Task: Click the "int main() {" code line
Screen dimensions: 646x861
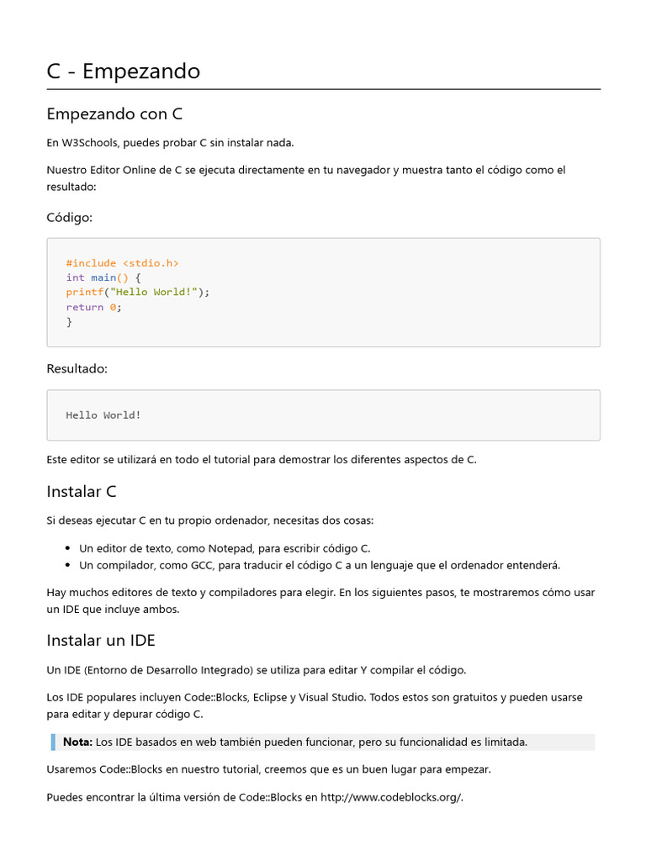Action: click(x=104, y=277)
